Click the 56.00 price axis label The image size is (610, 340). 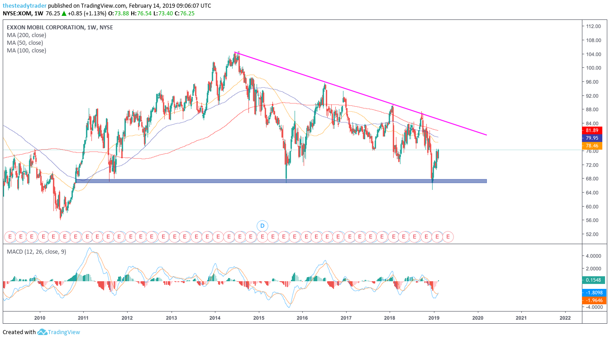(592, 220)
